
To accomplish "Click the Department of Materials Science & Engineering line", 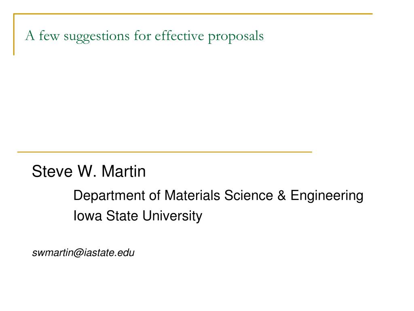I will point(218,196).
